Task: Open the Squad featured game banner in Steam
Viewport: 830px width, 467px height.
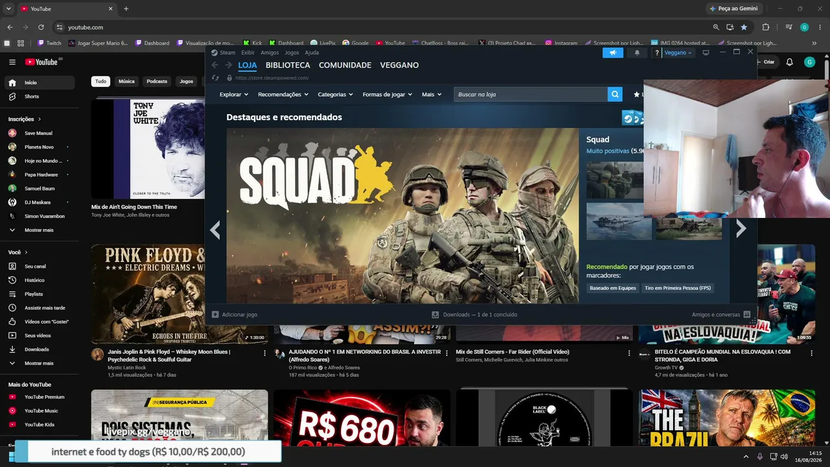Action: tap(402, 215)
